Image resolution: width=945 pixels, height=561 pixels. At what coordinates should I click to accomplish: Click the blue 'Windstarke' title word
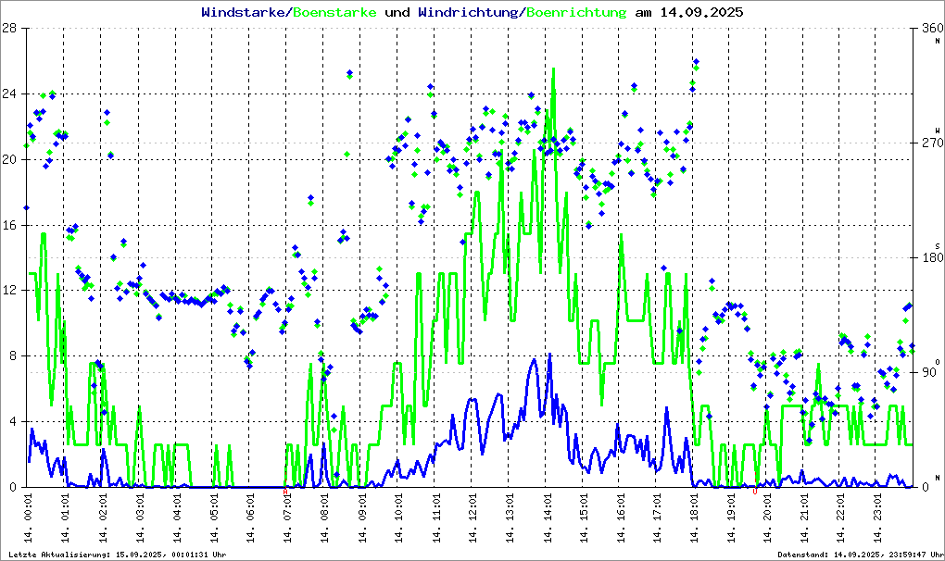point(243,12)
